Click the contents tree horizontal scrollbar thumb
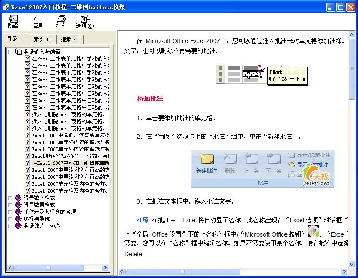Screen dimensions: 358x278 [49, 268]
